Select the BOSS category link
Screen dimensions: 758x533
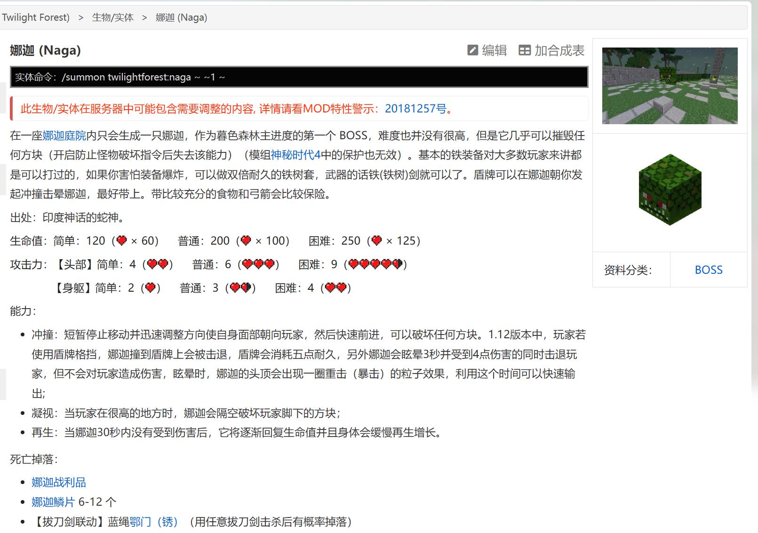click(x=709, y=270)
